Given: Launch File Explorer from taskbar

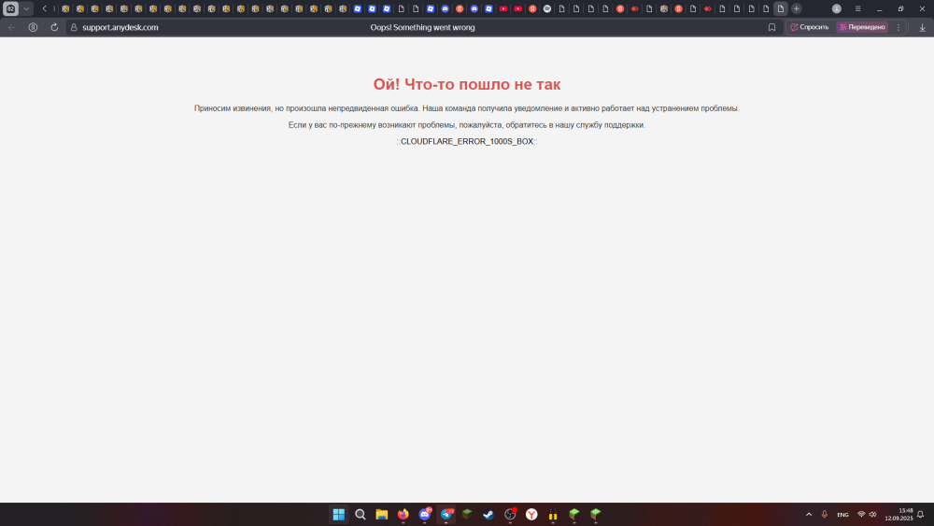Looking at the screenshot, I should (382, 515).
